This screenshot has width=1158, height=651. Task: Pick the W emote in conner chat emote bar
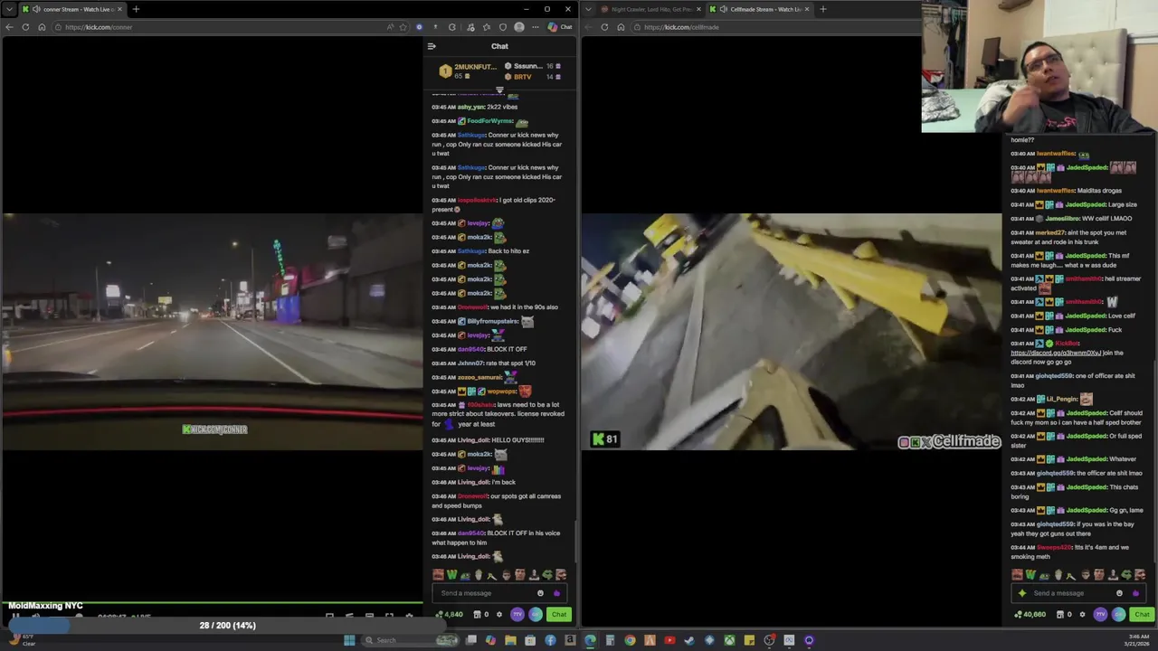(x=451, y=575)
